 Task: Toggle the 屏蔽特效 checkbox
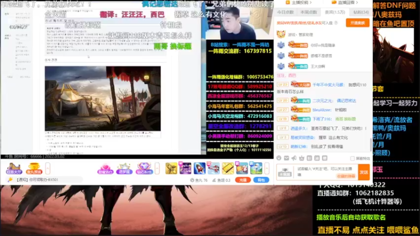click(352, 158)
